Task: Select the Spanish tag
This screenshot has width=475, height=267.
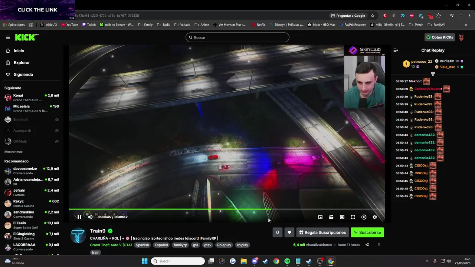Action: pyautogui.click(x=142, y=245)
